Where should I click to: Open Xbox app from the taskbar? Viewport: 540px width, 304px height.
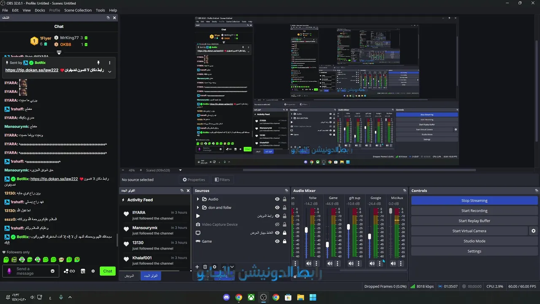(x=251, y=297)
